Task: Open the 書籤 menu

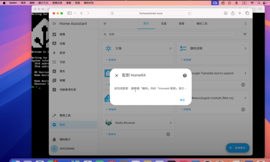Action: coord(68,3)
